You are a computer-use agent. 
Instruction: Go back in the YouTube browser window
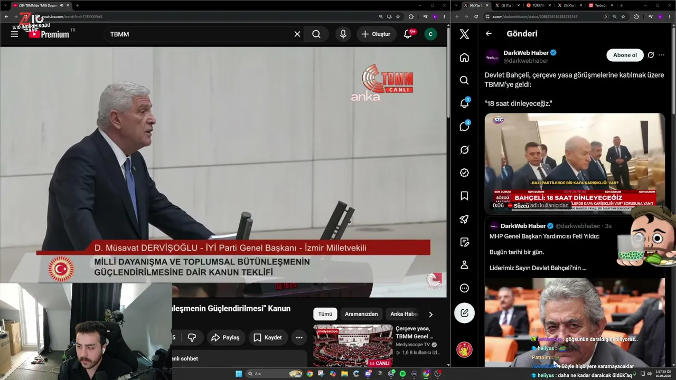point(6,16)
